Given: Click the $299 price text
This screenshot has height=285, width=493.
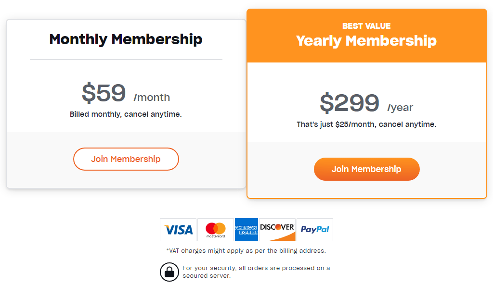Looking at the screenshot, I should (350, 103).
